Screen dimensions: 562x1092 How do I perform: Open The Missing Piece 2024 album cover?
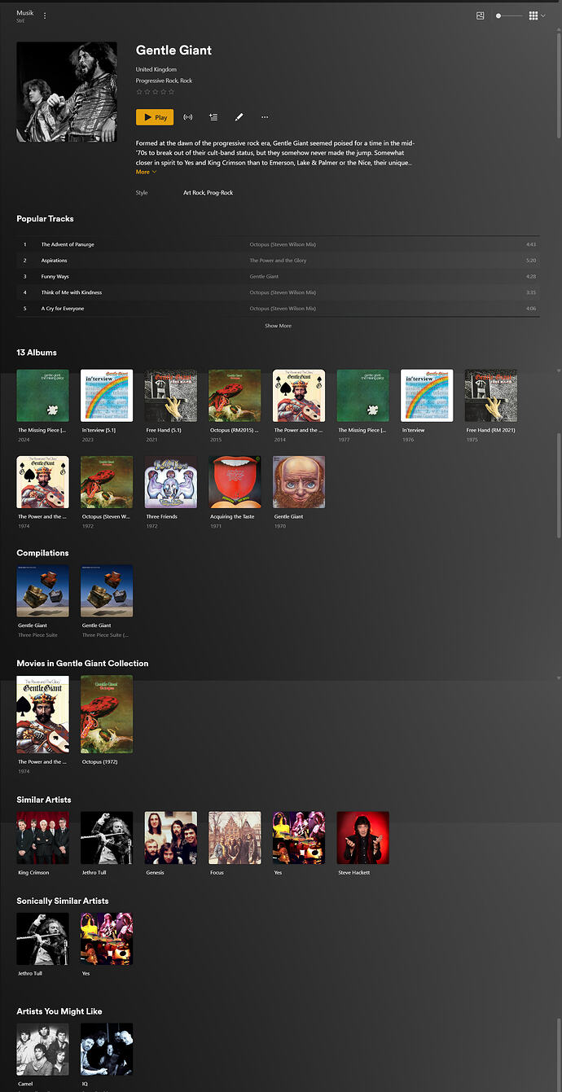[42, 396]
